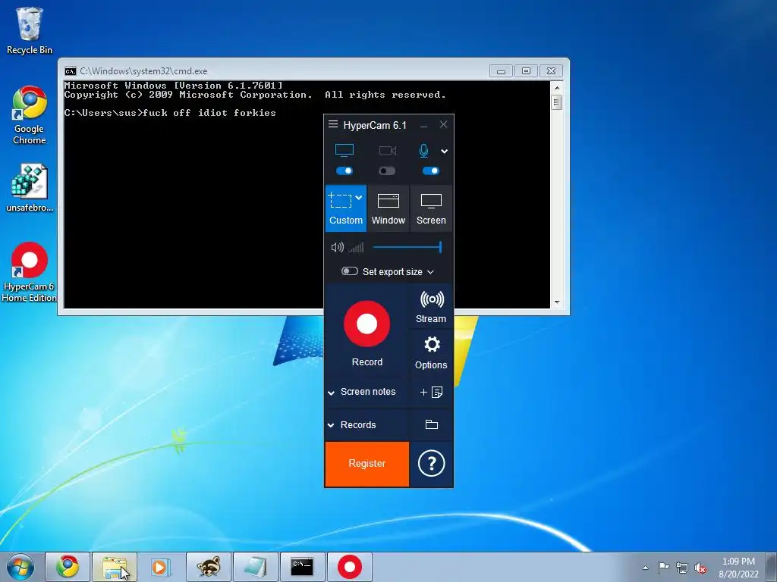Toggle the microphone switch off
The width and height of the screenshot is (777, 582).
coord(431,171)
